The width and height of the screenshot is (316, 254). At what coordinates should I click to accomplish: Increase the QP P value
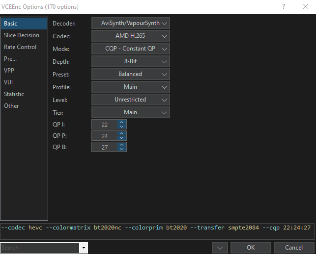coord(121,133)
